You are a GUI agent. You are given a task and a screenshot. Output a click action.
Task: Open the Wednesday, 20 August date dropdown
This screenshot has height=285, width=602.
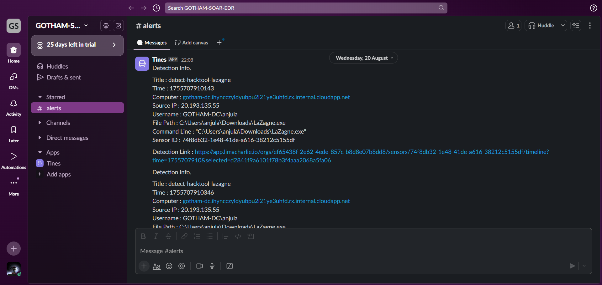coord(363,58)
